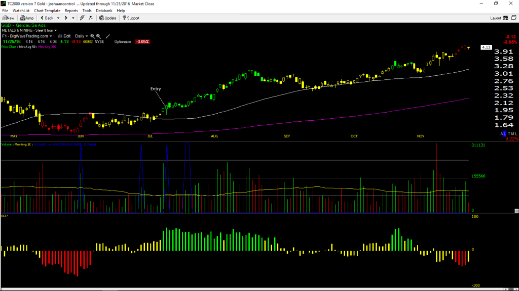Viewport: 519px width, 291px height.
Task: Toggle the last L option in scale controls
Action: 516,133
